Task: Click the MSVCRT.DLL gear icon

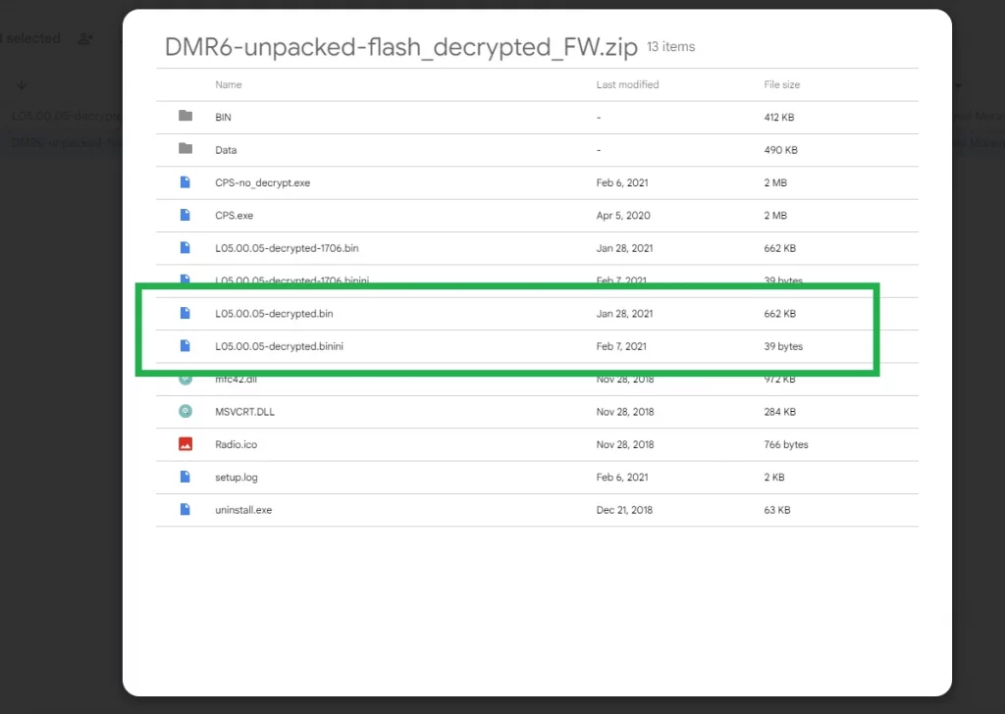Action: [185, 412]
